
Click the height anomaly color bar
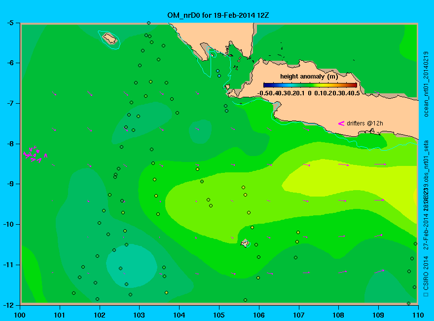coord(310,85)
